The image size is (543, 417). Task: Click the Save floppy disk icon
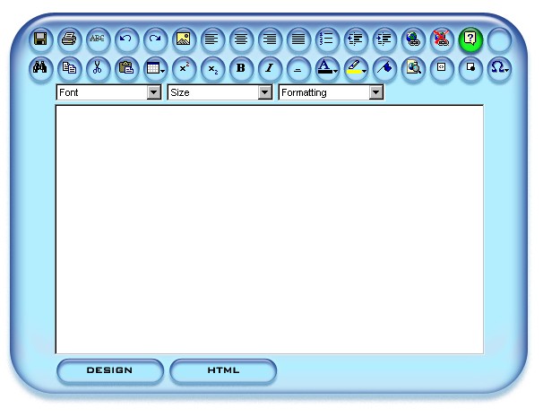tap(41, 39)
